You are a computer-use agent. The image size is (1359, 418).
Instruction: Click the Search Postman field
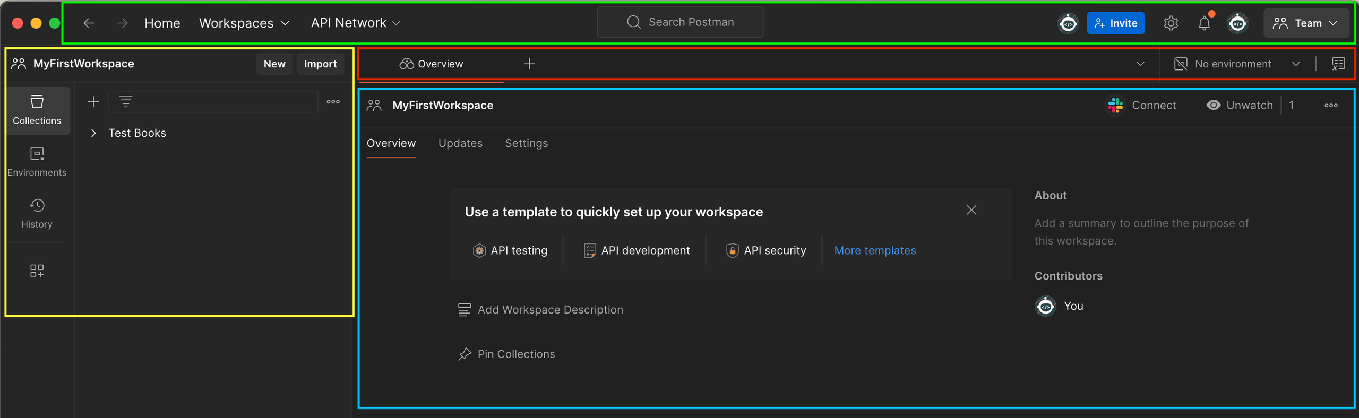pos(680,22)
